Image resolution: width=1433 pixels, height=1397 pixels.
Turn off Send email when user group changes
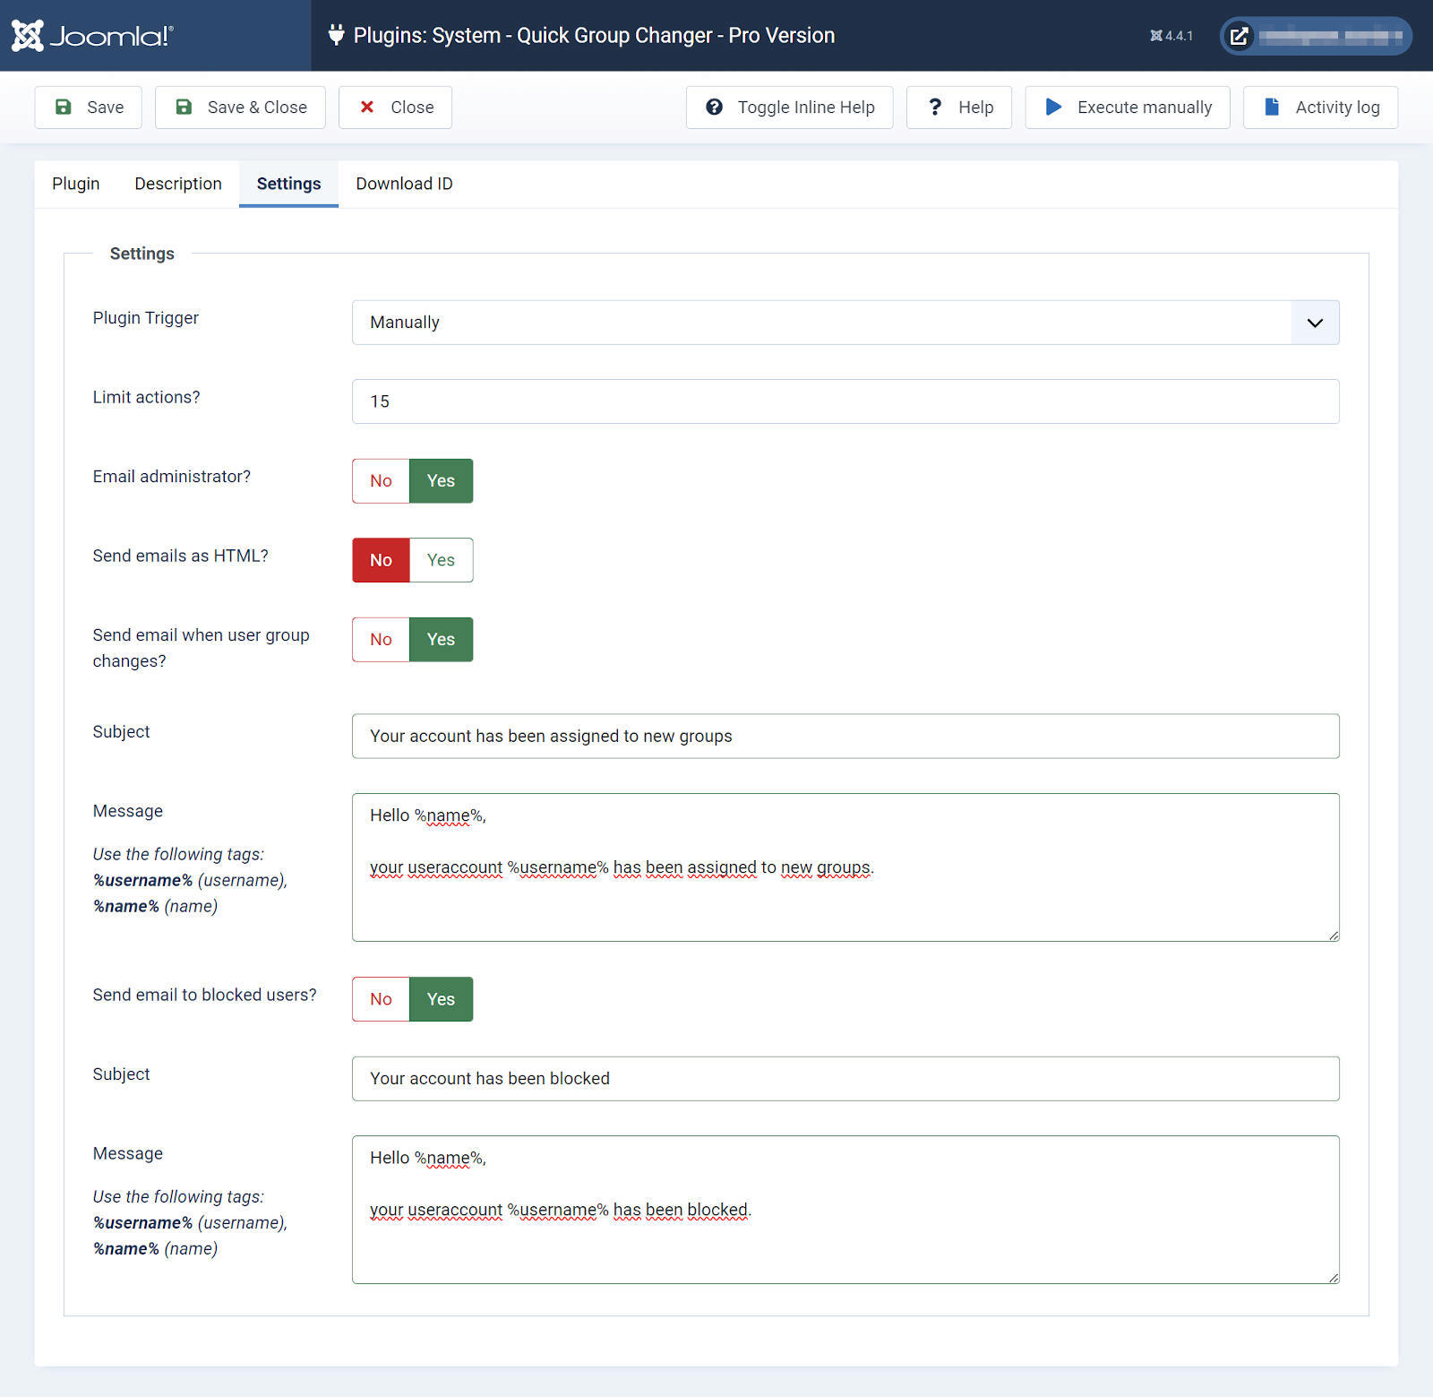tap(380, 639)
